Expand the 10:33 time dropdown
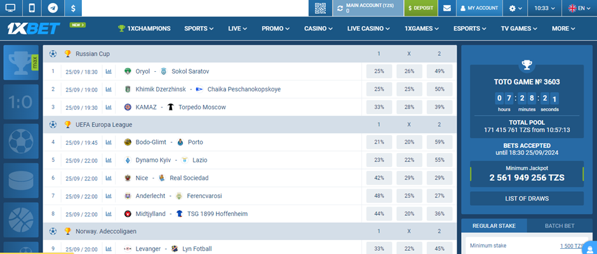Screen dimensions: 597x254 pos(545,8)
